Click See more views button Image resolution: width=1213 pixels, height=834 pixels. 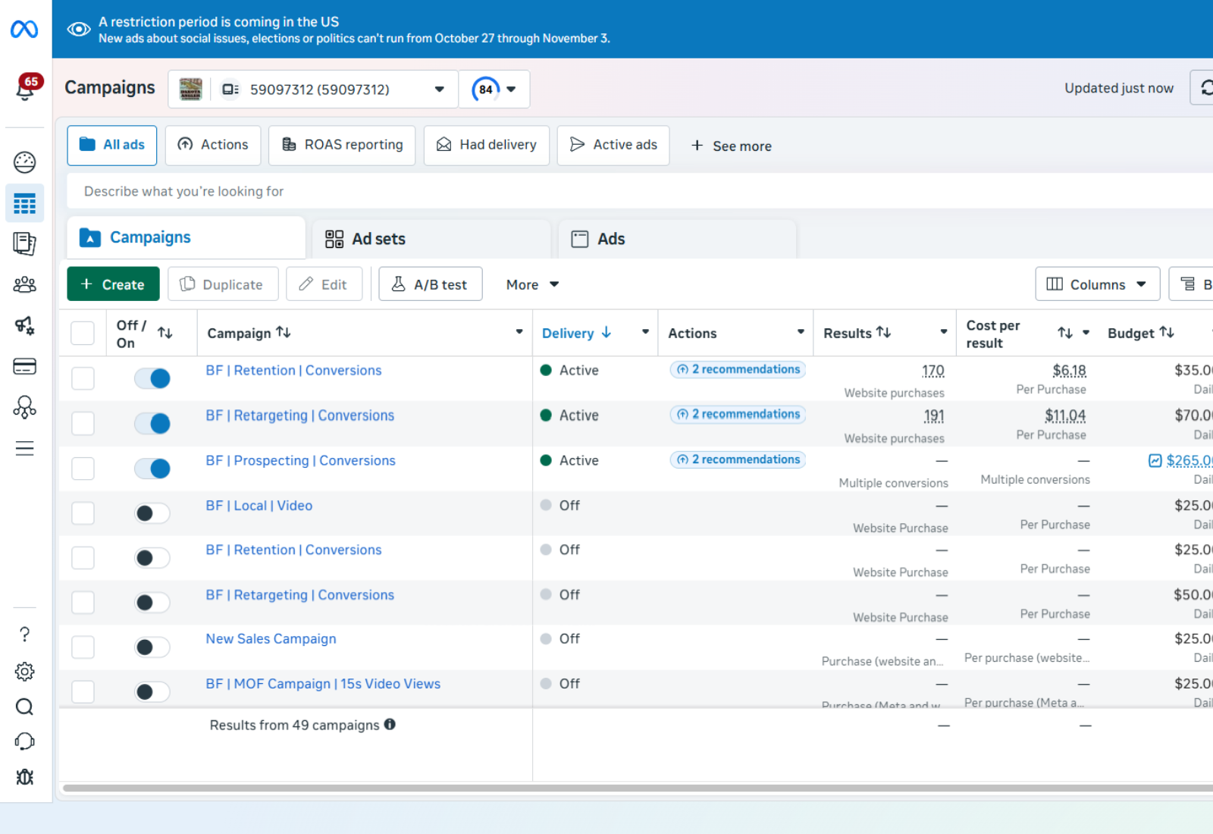[731, 146]
